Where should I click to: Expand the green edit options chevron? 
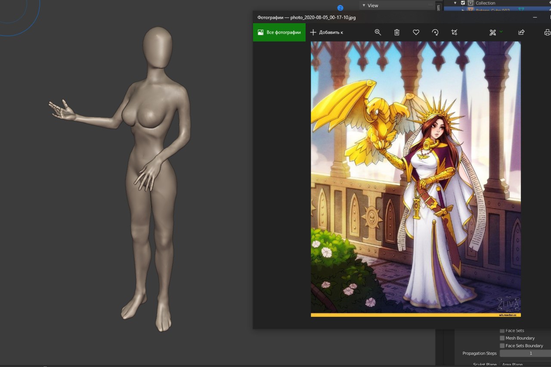pyautogui.click(x=501, y=31)
